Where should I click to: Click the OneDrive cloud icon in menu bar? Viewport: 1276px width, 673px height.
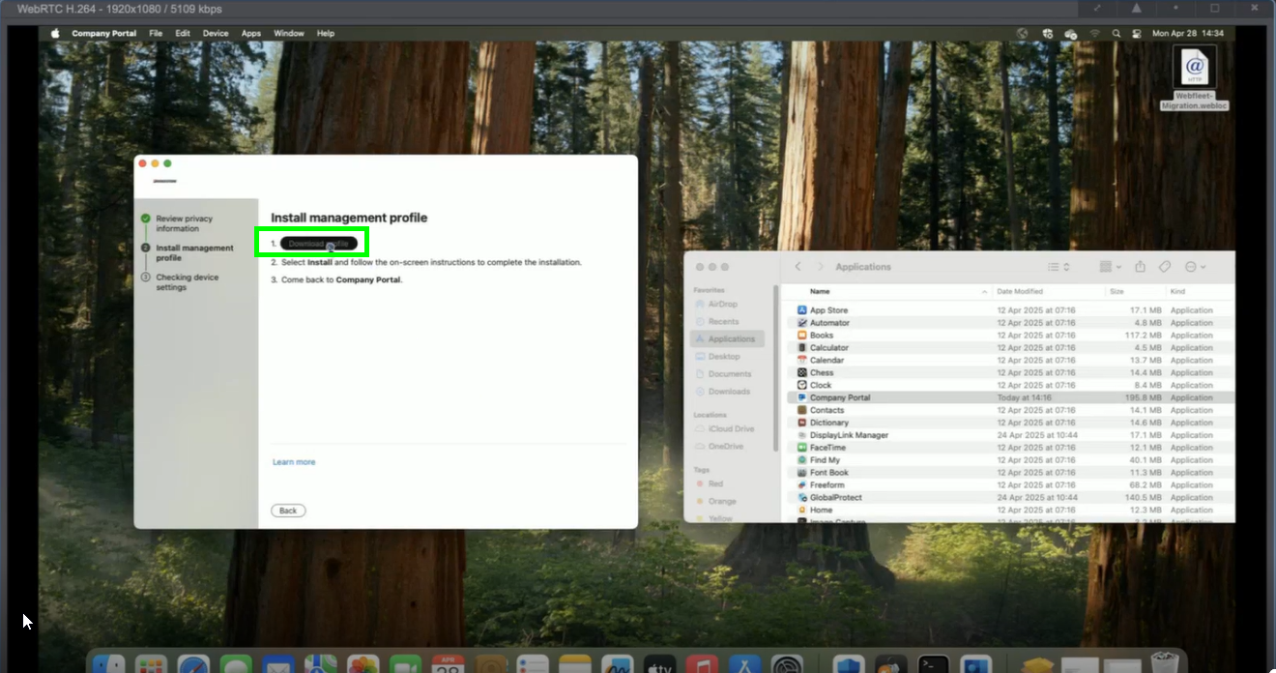point(1070,33)
